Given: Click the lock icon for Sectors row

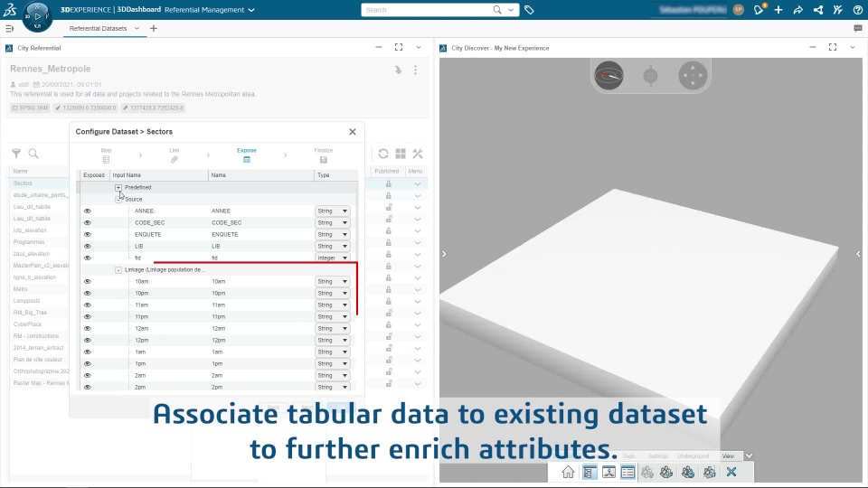Looking at the screenshot, I should (389, 183).
